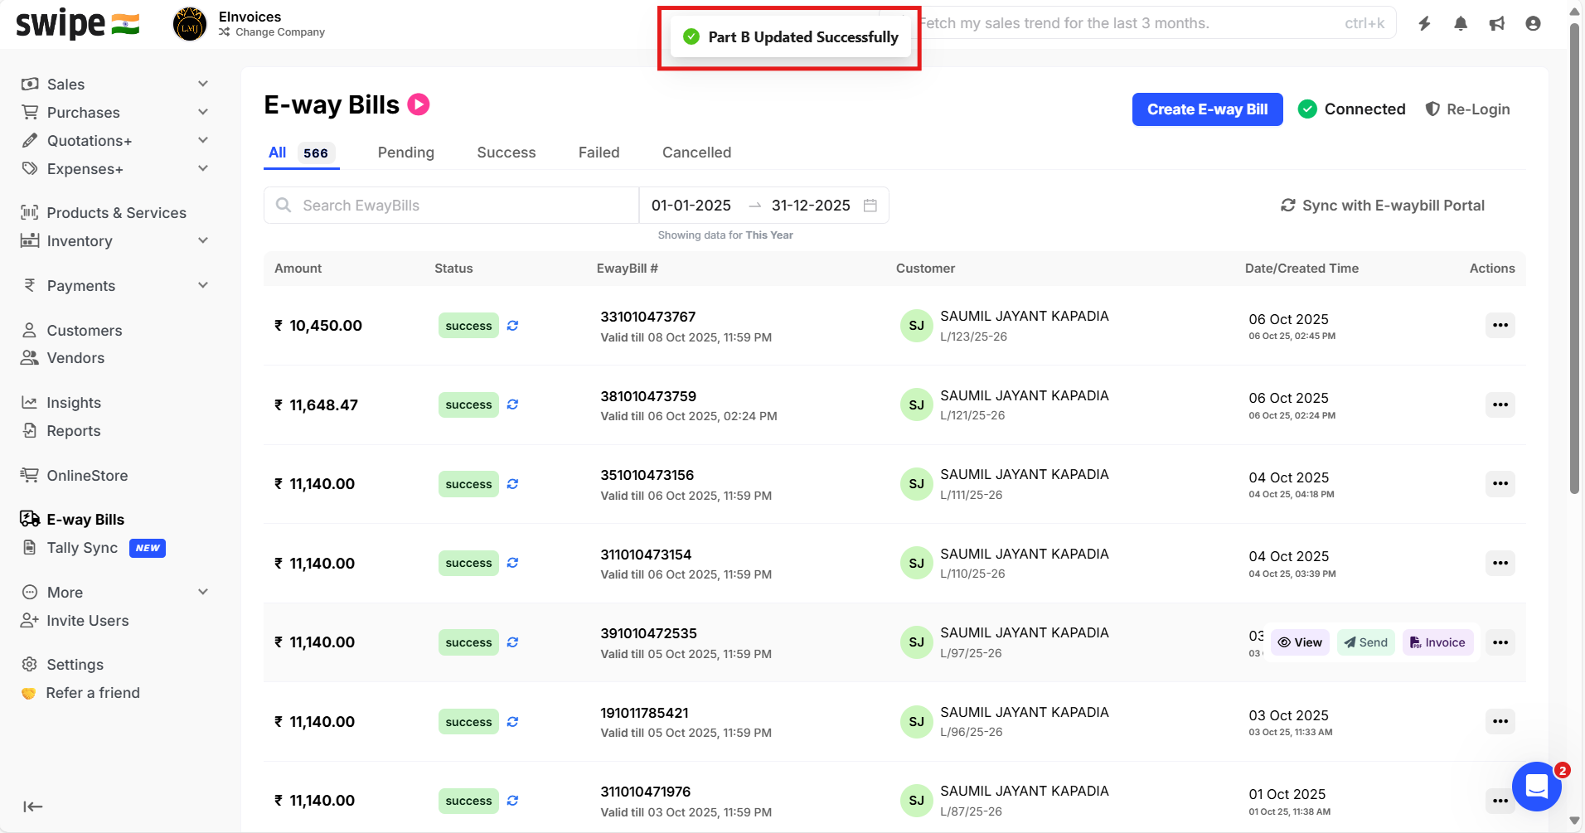Open the calendar date picker icon
Viewport: 1585px width, 833px height.
[x=870, y=206]
